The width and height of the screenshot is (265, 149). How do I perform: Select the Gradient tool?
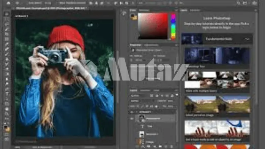tap(7, 74)
